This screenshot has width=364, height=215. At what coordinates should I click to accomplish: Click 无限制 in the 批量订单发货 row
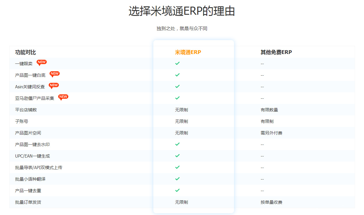click(182, 202)
